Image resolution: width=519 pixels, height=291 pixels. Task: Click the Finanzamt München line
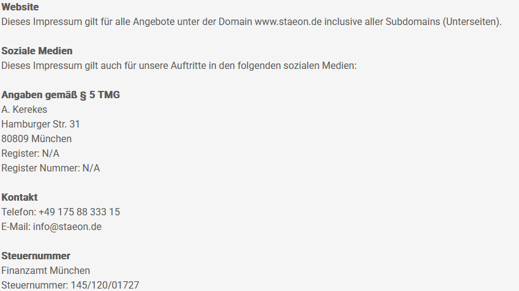point(46,271)
